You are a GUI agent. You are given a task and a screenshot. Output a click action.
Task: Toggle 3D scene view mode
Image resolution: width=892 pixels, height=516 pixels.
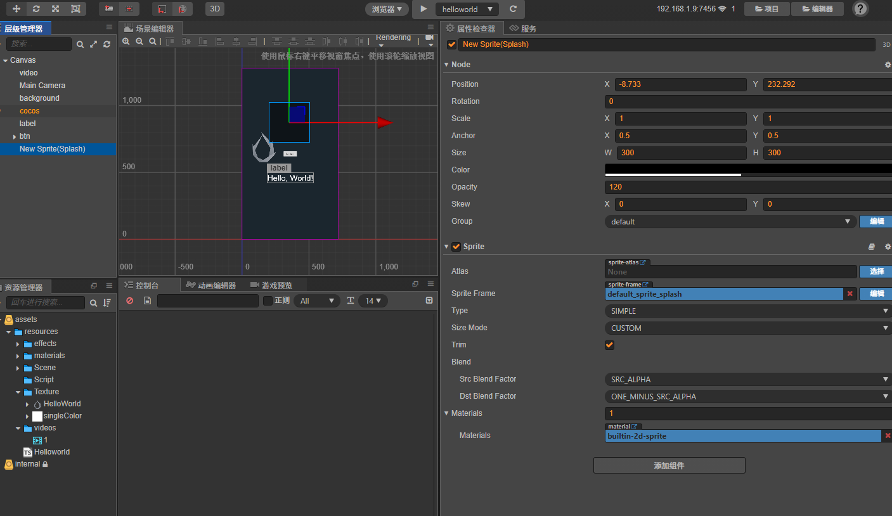tap(215, 9)
